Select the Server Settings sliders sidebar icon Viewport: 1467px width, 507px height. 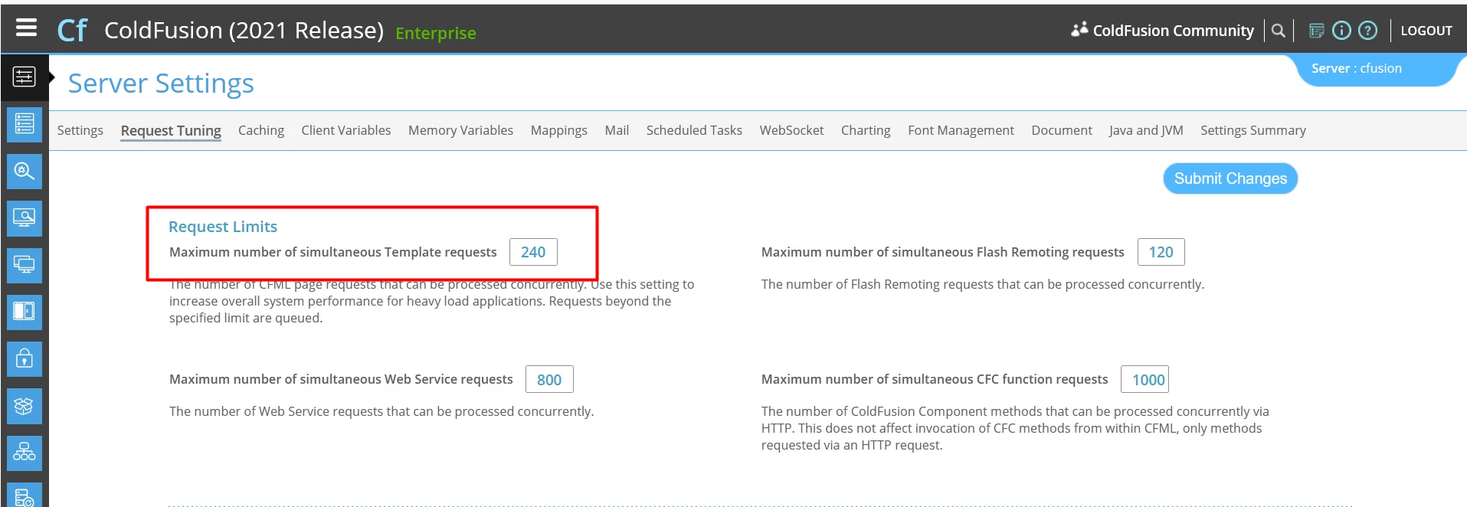(x=24, y=77)
